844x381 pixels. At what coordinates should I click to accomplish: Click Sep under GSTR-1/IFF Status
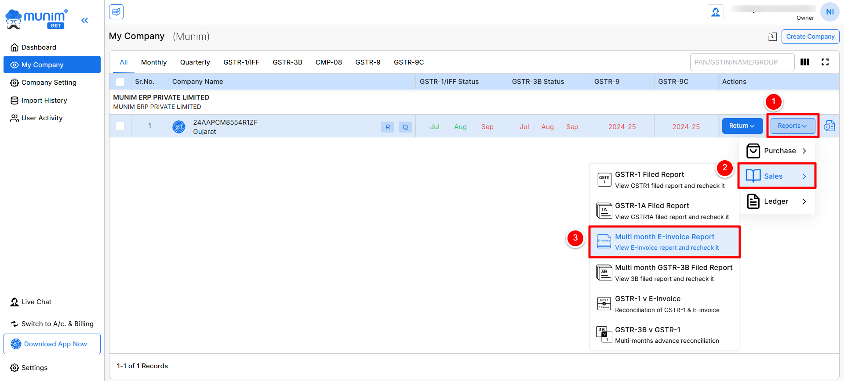487,127
